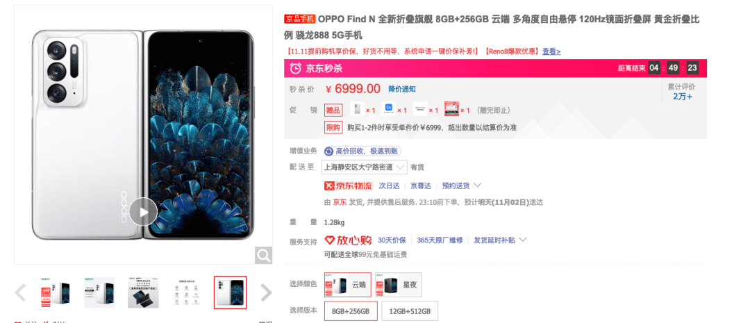Choose the 8GB+256GB version
The width and height of the screenshot is (750, 323).
(351, 311)
